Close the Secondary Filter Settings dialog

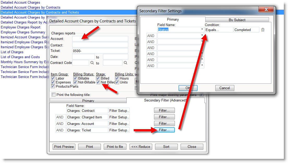(x=266, y=10)
